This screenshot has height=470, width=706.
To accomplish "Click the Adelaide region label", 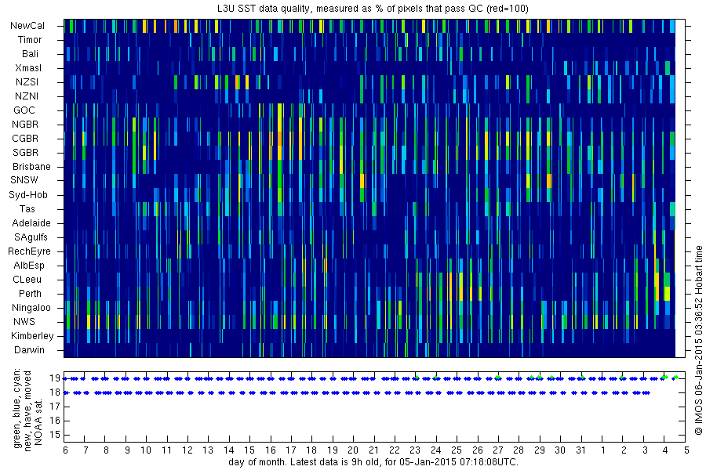I will [31, 223].
